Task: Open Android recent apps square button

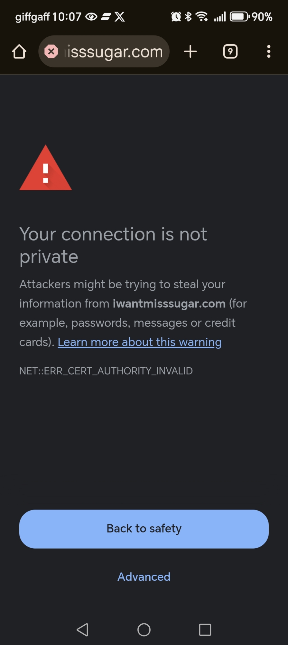Action: [205, 630]
